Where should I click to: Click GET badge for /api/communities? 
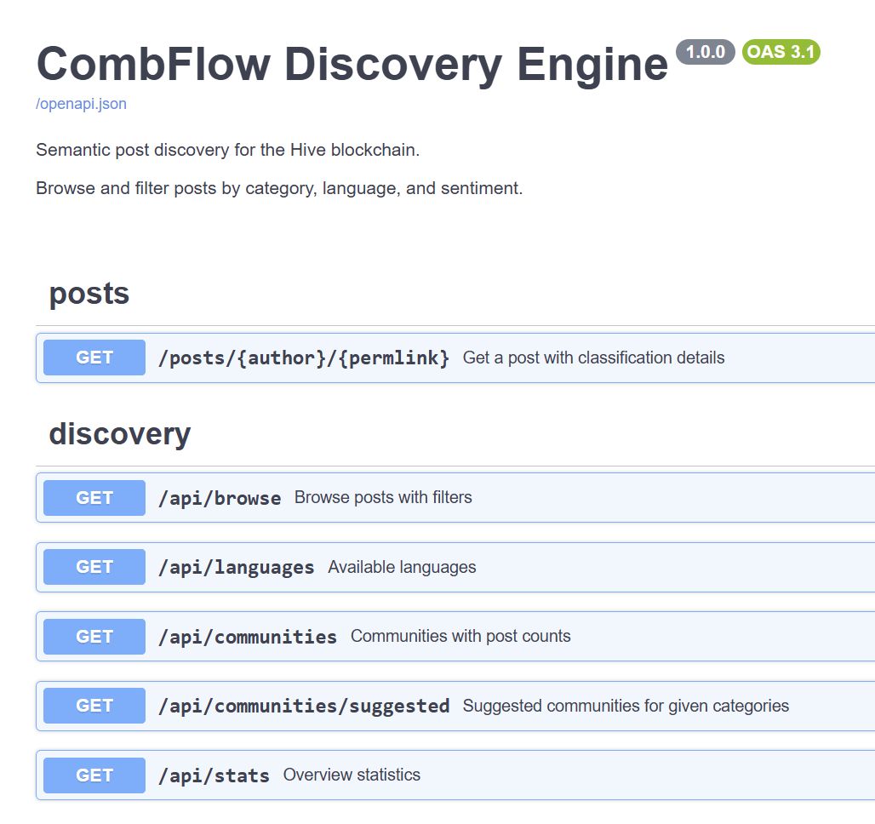94,637
